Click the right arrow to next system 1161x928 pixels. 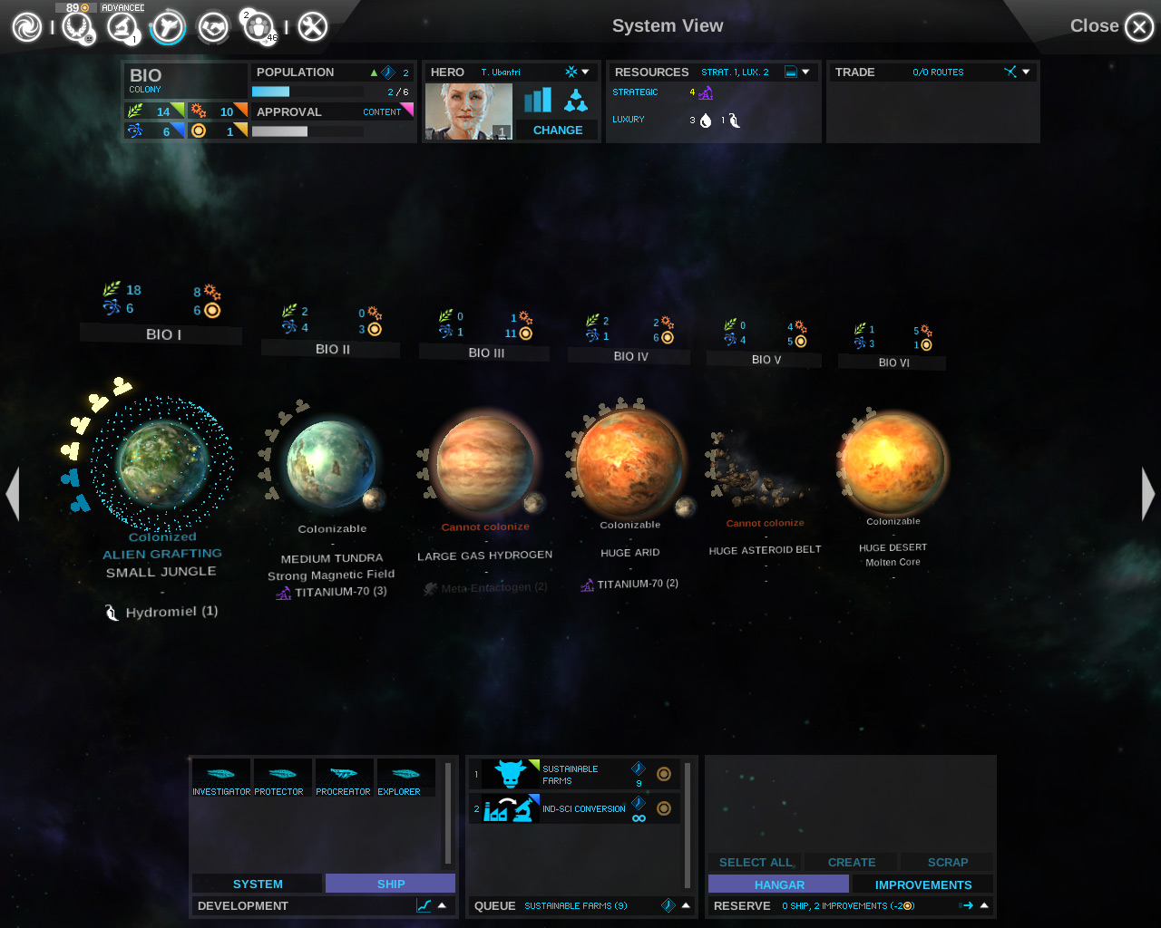[1146, 494]
